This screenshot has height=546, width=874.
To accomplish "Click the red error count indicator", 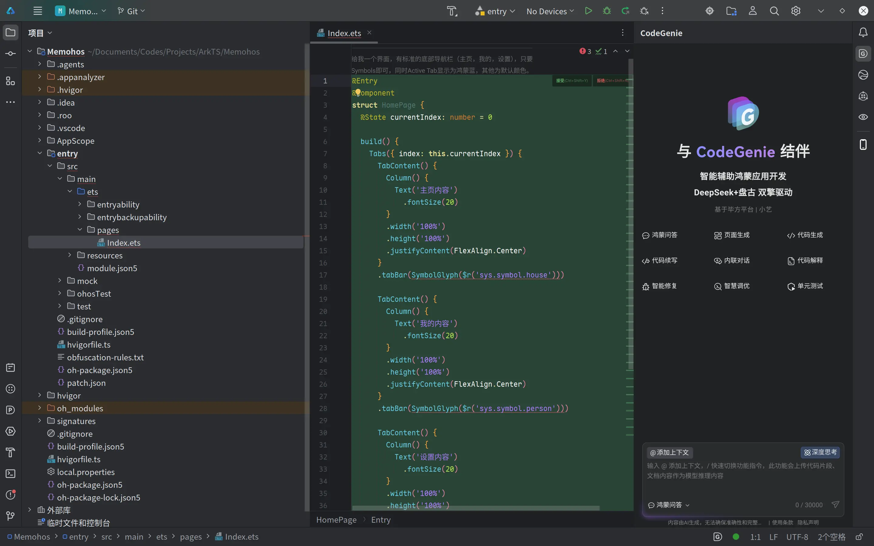I will [x=585, y=51].
